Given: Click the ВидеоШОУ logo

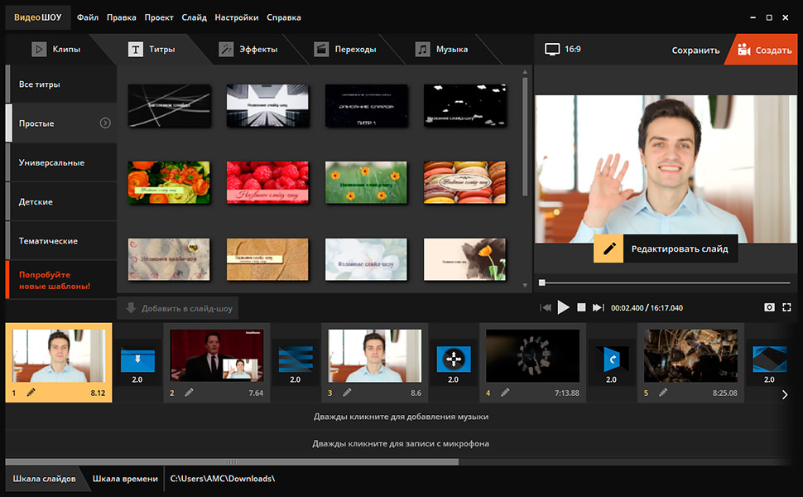Looking at the screenshot, I should point(38,17).
